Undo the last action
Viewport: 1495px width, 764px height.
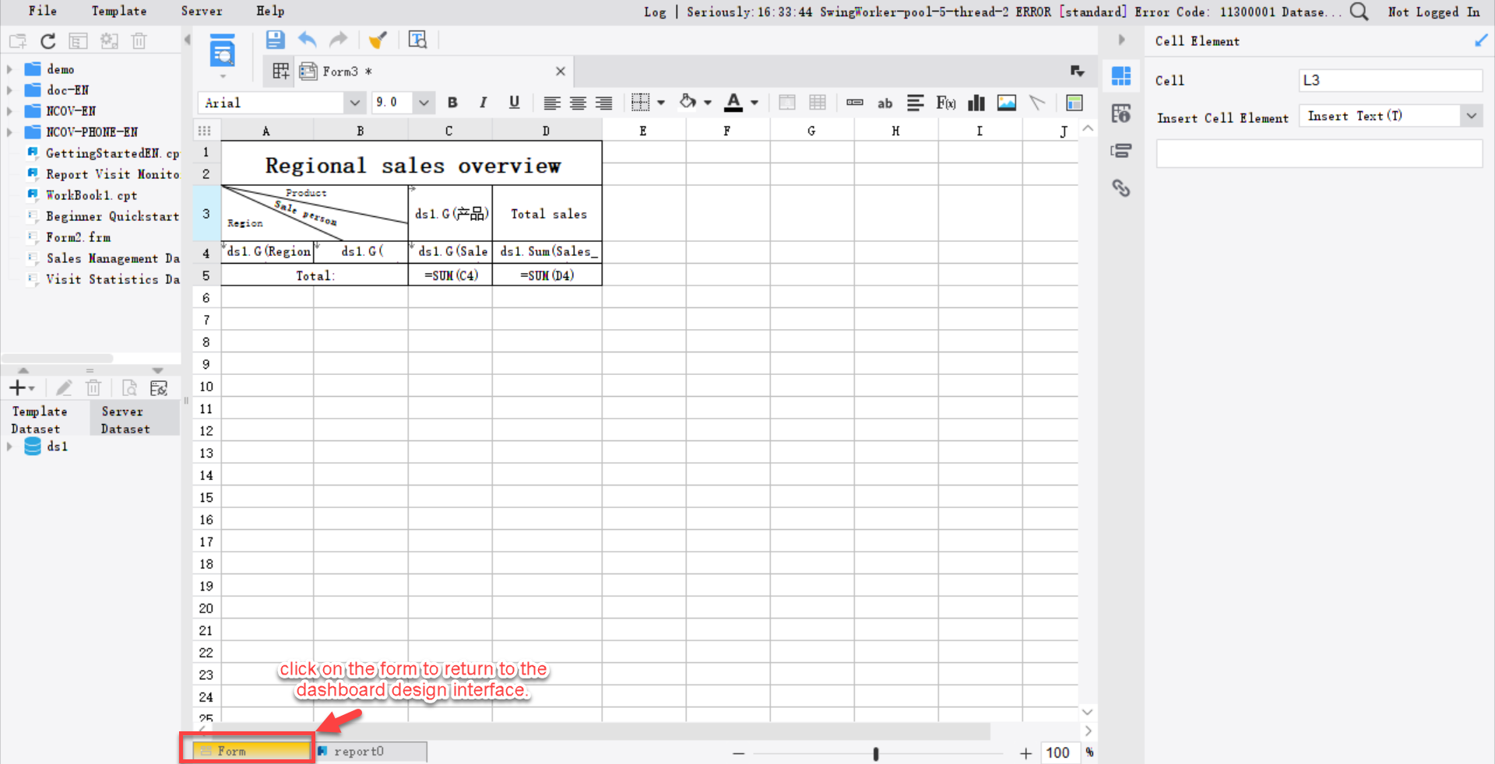pyautogui.click(x=308, y=40)
